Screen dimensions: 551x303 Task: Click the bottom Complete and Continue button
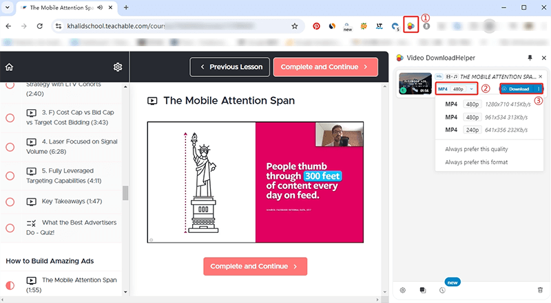(255, 266)
